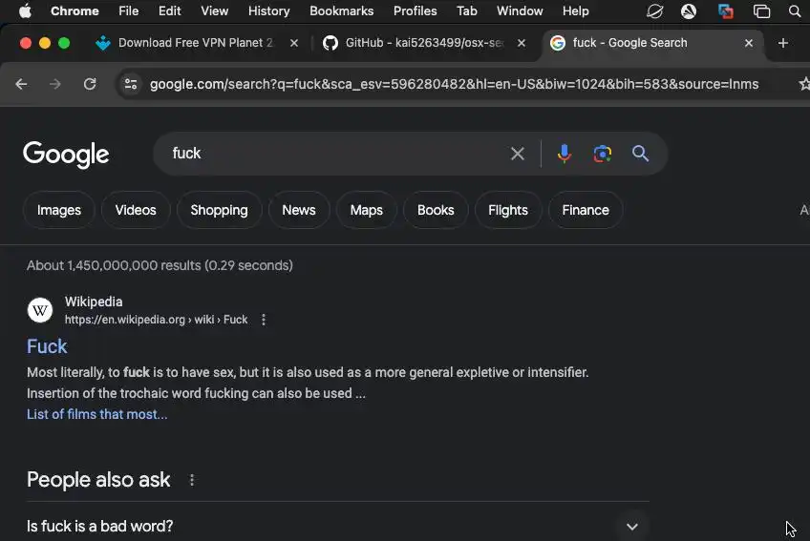810x541 pixels.
Task: Clear the search query with X
Action: pos(517,154)
